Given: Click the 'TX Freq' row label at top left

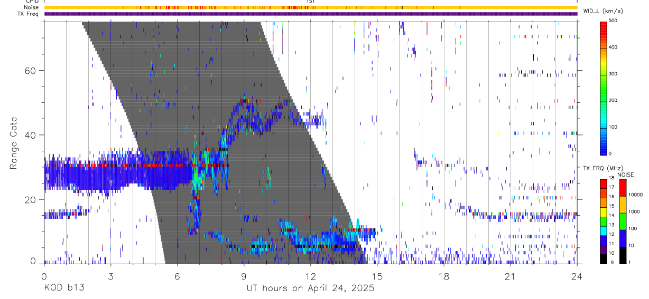Looking at the screenshot, I should point(29,14).
